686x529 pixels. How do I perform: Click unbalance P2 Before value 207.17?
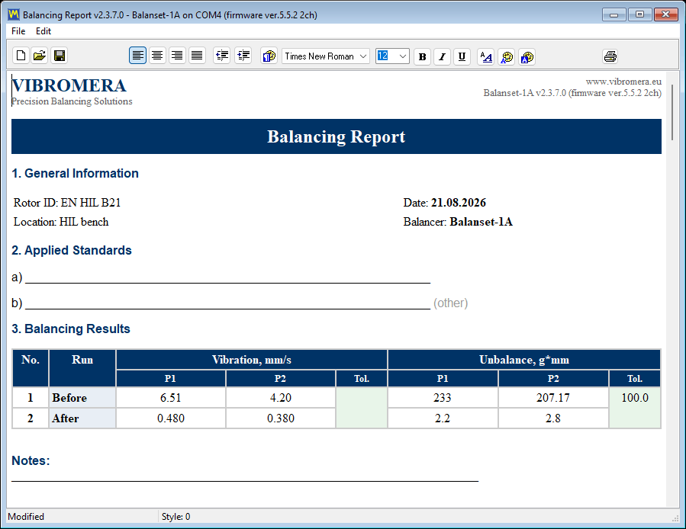coord(553,397)
